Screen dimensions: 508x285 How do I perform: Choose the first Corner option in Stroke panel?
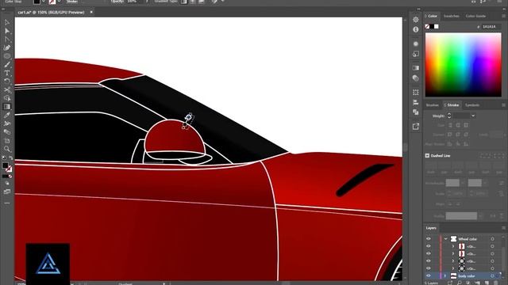(450, 135)
